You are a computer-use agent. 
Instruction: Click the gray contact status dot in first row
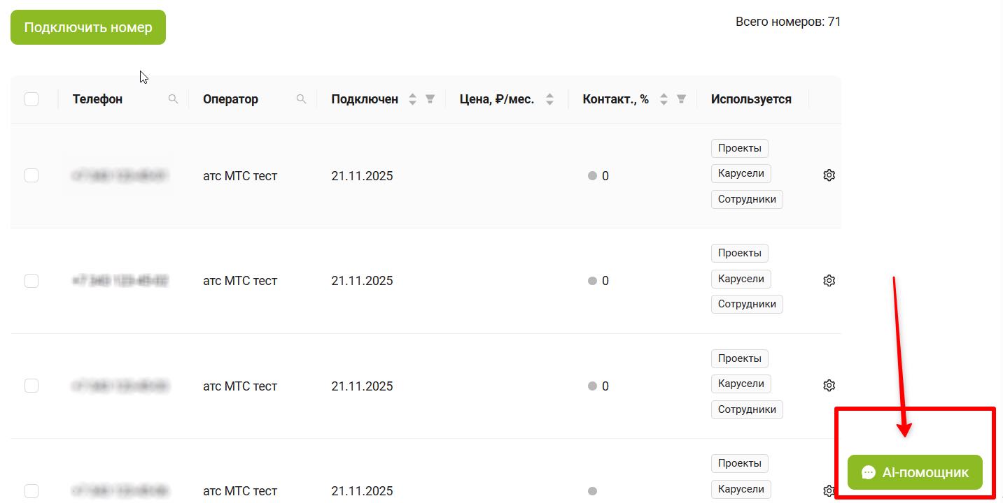[592, 176]
